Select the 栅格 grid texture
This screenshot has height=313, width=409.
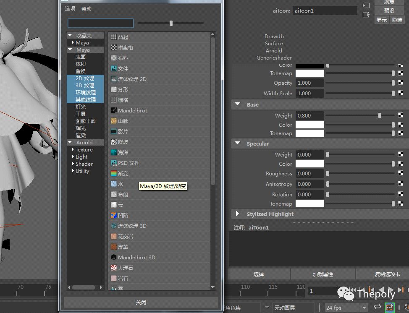pos(160,100)
